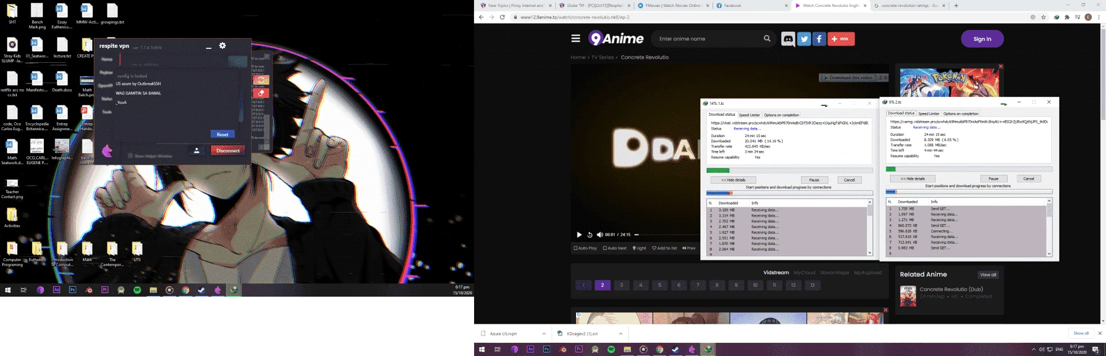
Task: Open Photoshop from right taskbar
Action: pos(547,349)
